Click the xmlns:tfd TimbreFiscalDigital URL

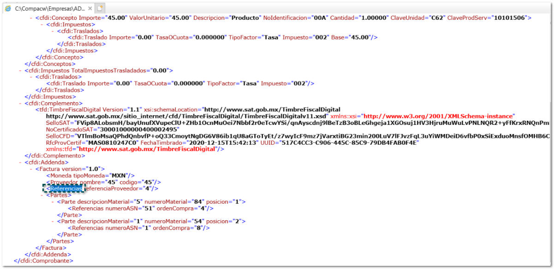click(147, 150)
